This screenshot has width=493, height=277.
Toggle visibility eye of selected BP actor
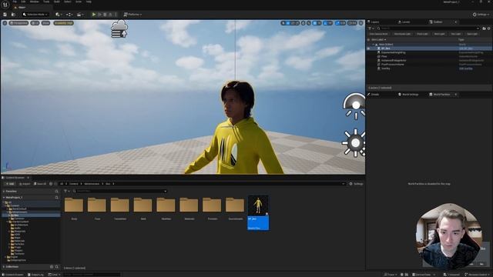point(368,48)
